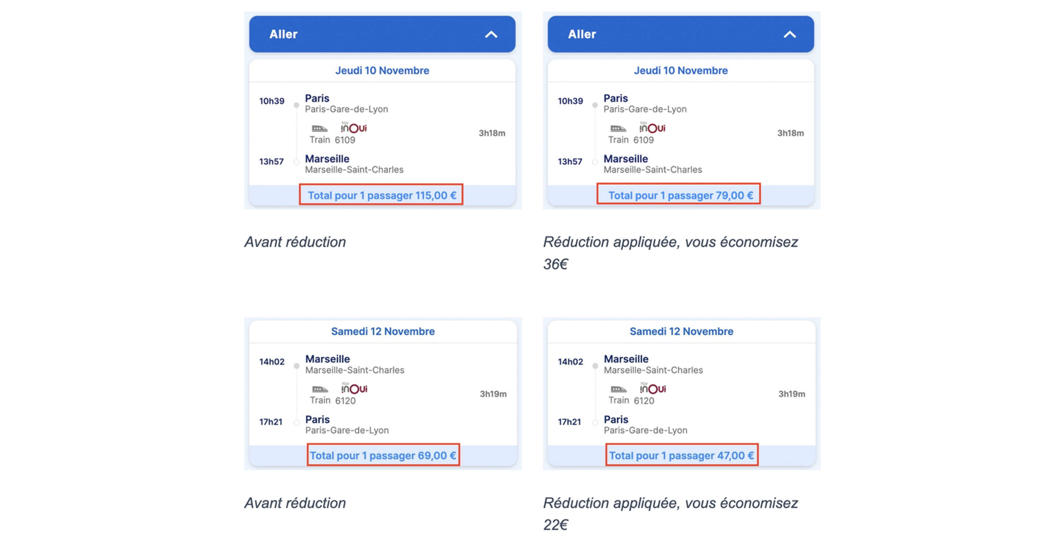The height and width of the screenshot is (548, 1063).
Task: Select the Total pour 1 passager 79,00 € price
Action: point(680,195)
